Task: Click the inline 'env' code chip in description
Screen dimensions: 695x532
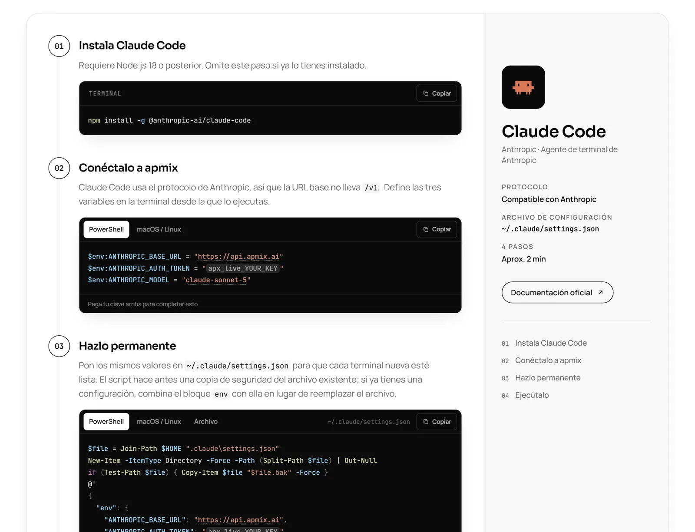Action: pyautogui.click(x=221, y=394)
